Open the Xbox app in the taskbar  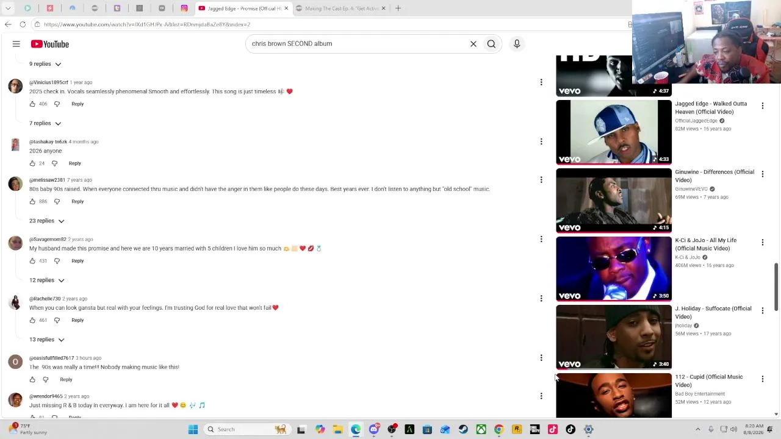481,429
